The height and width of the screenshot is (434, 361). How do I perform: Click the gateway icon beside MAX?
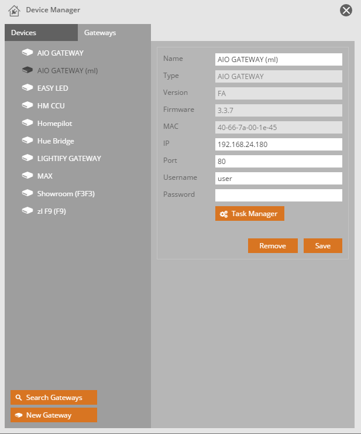click(x=27, y=176)
